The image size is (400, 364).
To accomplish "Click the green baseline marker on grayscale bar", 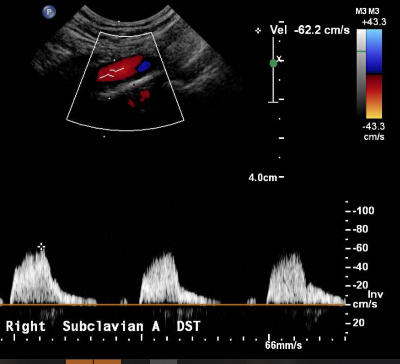I will click(361, 51).
